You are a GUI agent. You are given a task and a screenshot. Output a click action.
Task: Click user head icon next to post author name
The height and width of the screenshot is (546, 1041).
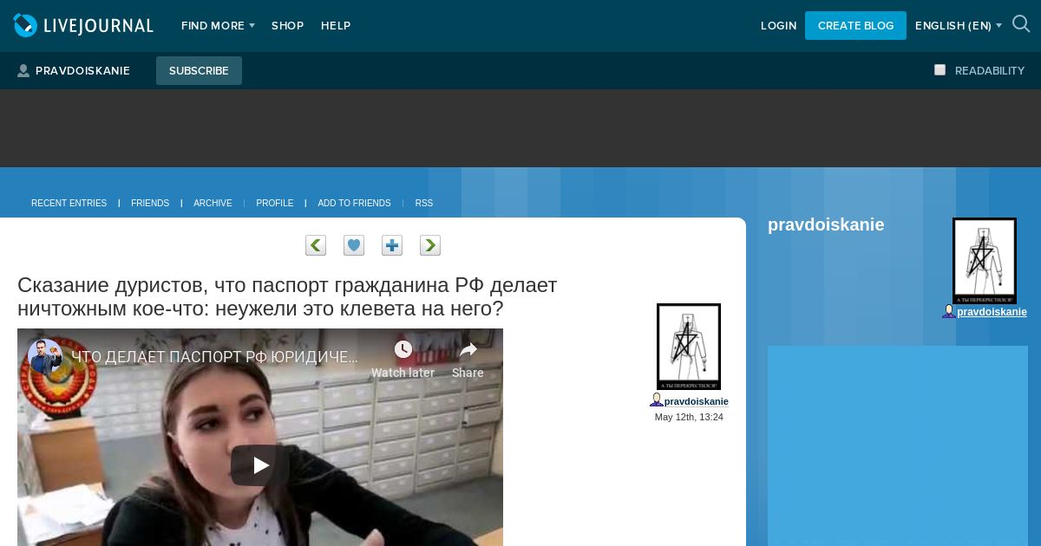[657, 400]
